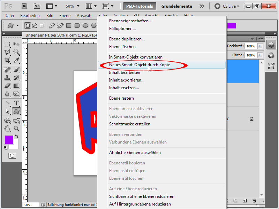Switch to PSD-Tutorials workspace
The height and width of the screenshot is (209, 279).
coord(140,6)
